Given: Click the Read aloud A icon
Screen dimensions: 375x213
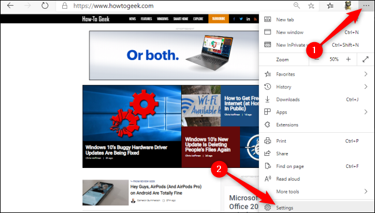Looking at the screenshot, I should (268, 178).
